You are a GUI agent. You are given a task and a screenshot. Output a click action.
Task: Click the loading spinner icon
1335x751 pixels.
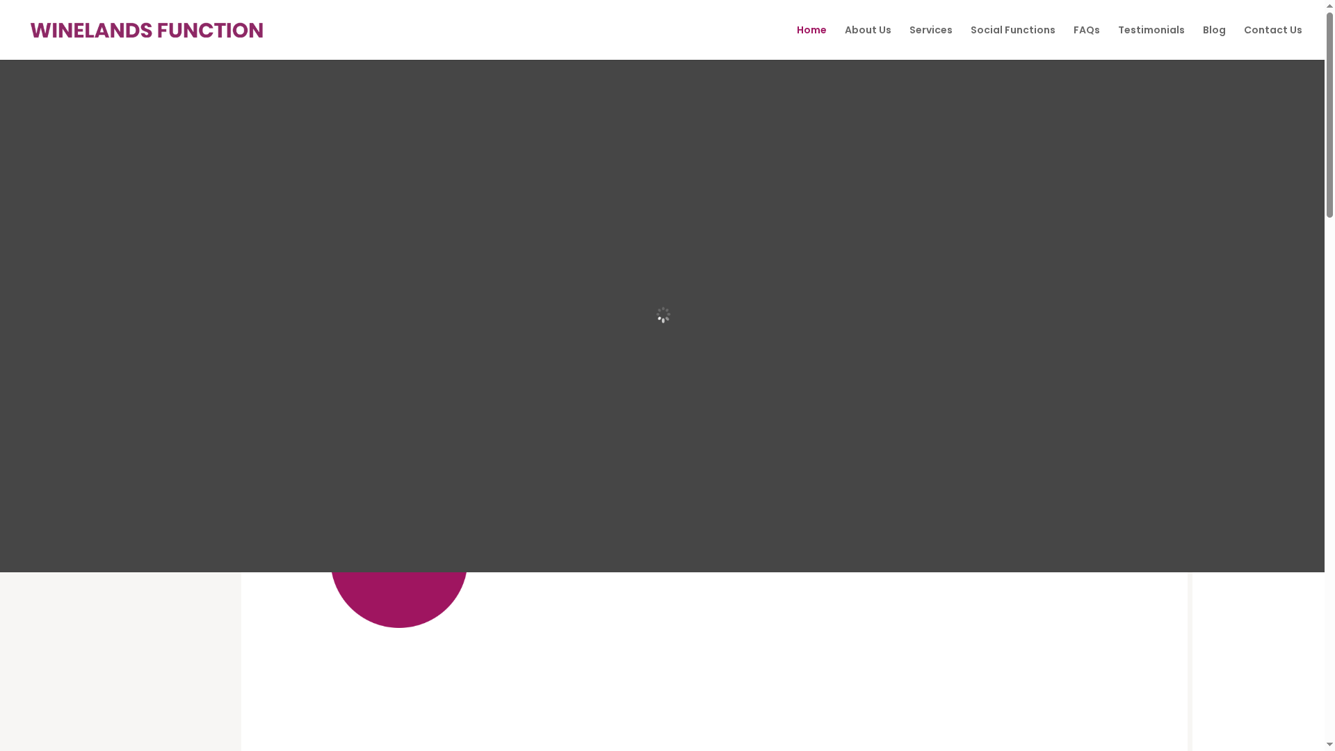[x=663, y=315]
